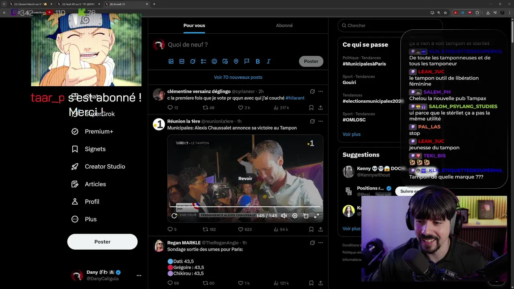The width and height of the screenshot is (514, 289).
Task: View stats of the 217 k views post
Action: (x=281, y=108)
